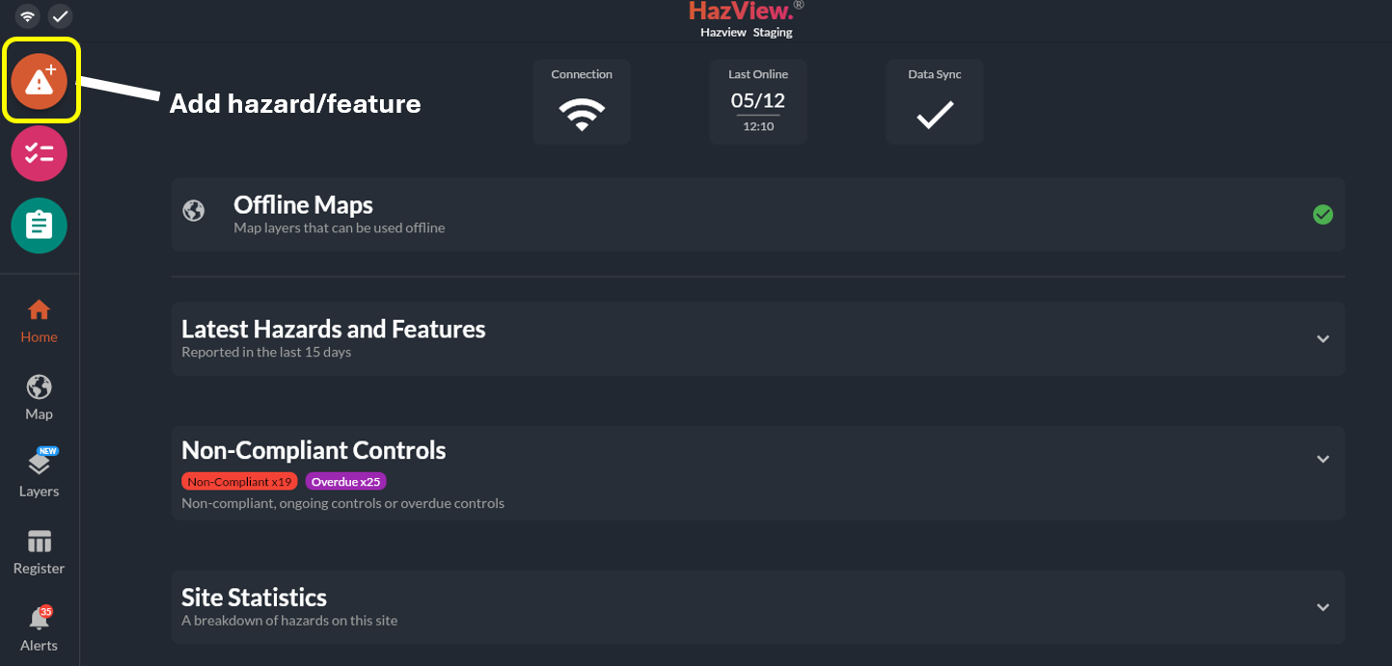Image resolution: width=1392 pixels, height=666 pixels.
Task: Expand the Non-Compliant Controls chevron
Action: tap(1323, 460)
